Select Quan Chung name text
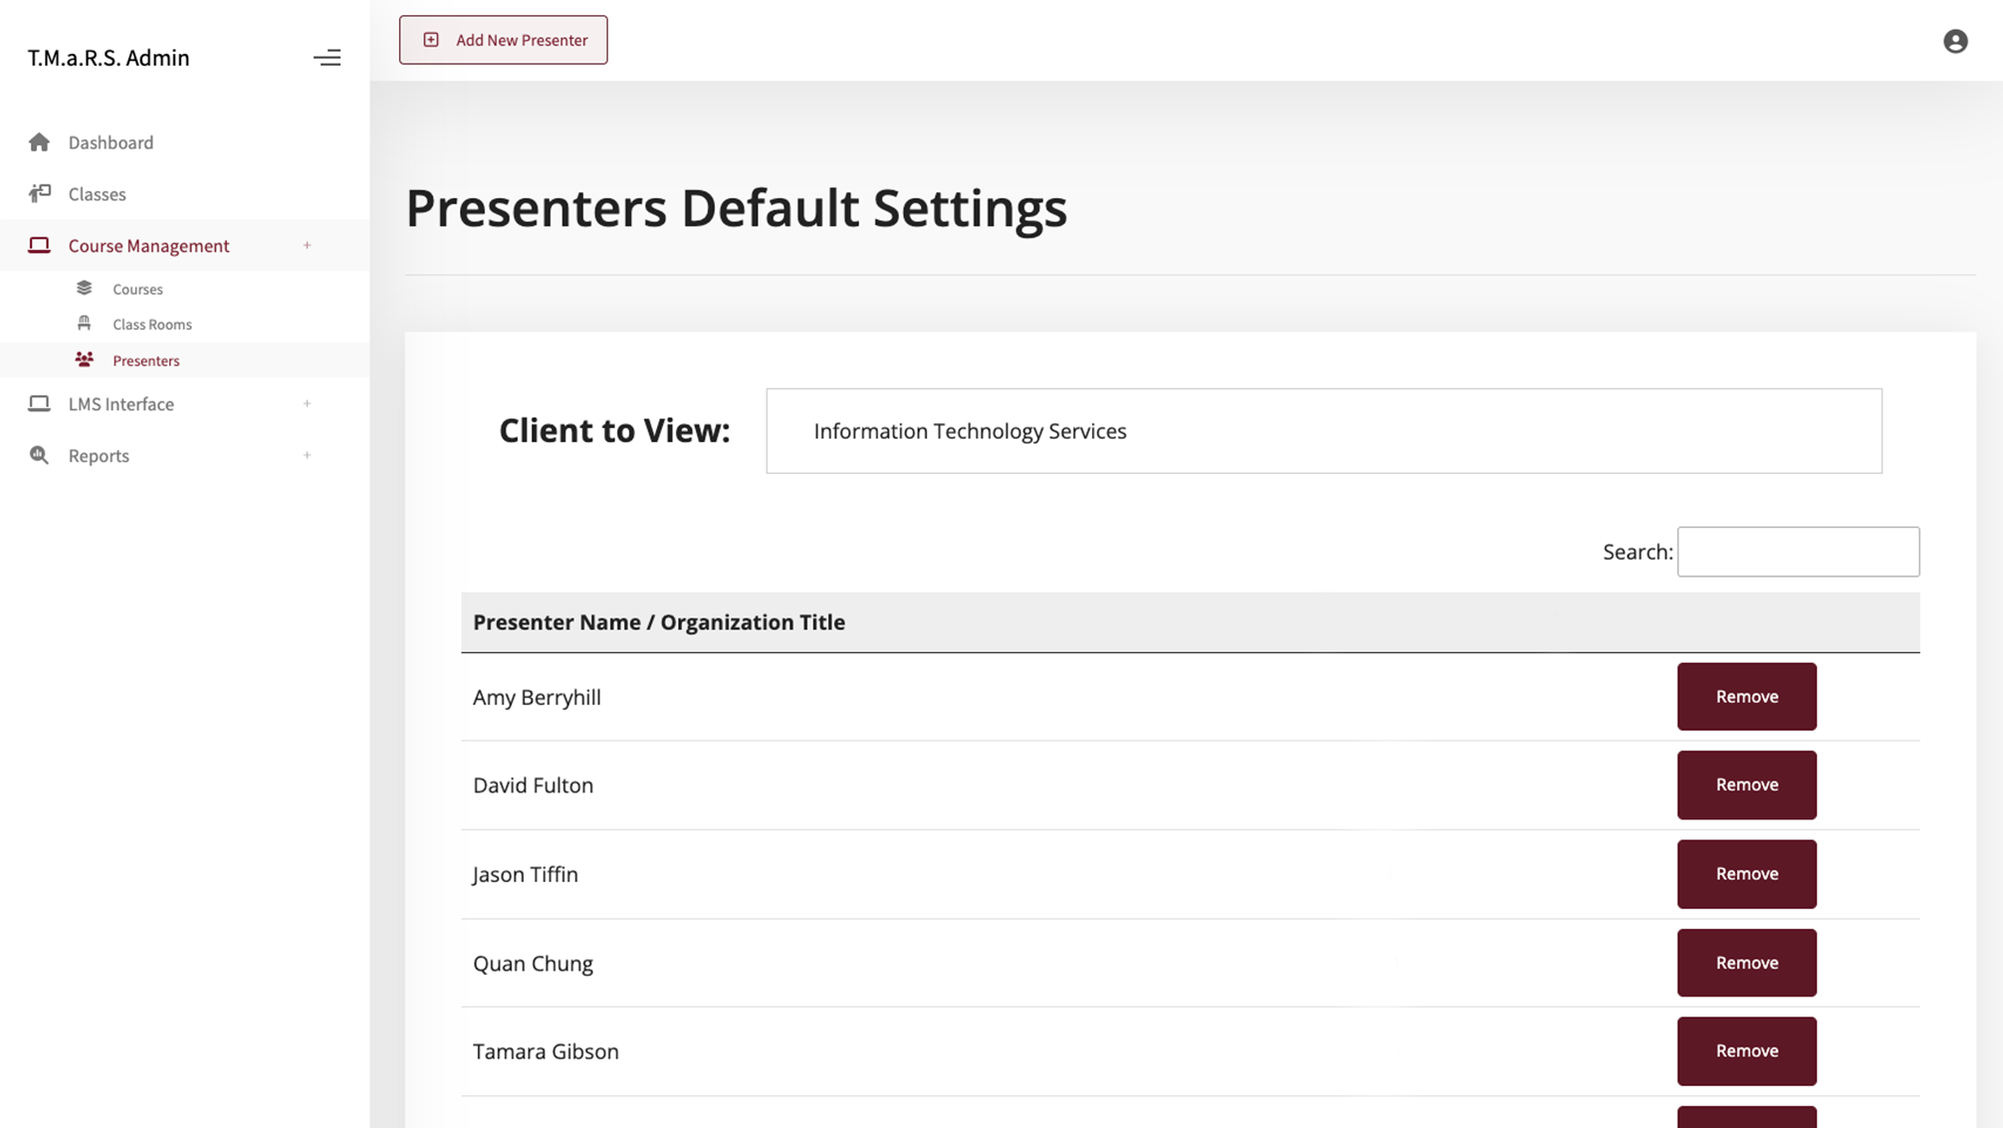The height and width of the screenshot is (1128, 2003). click(533, 963)
